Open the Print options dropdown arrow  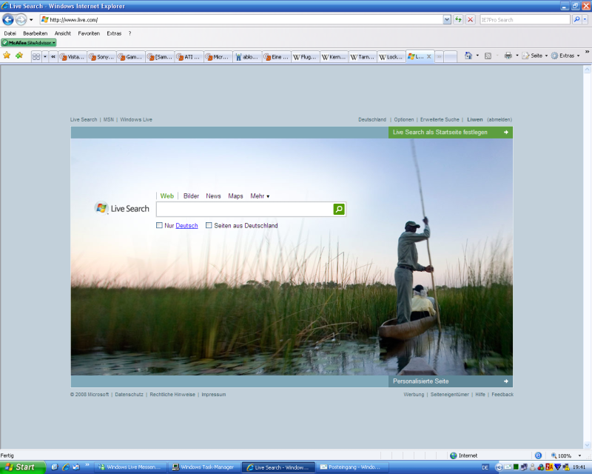pyautogui.click(x=517, y=56)
